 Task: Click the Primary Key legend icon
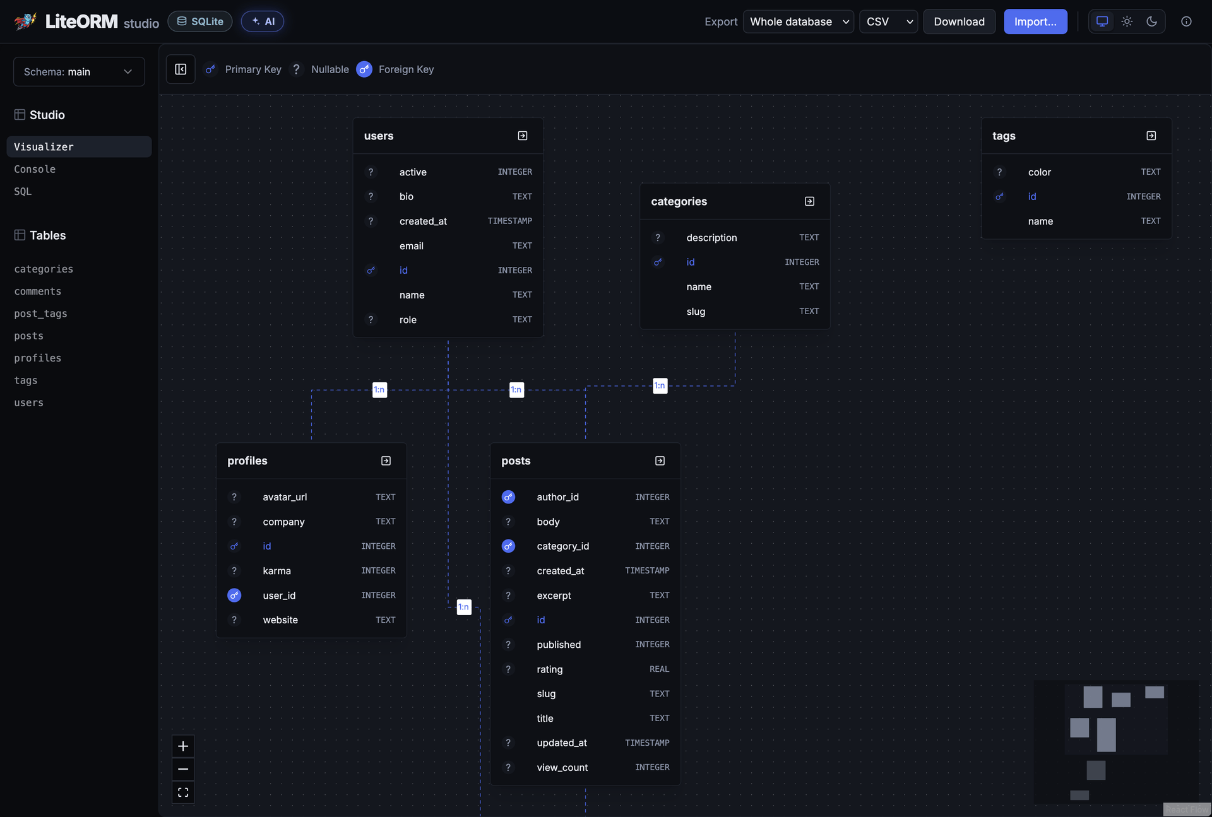(210, 69)
